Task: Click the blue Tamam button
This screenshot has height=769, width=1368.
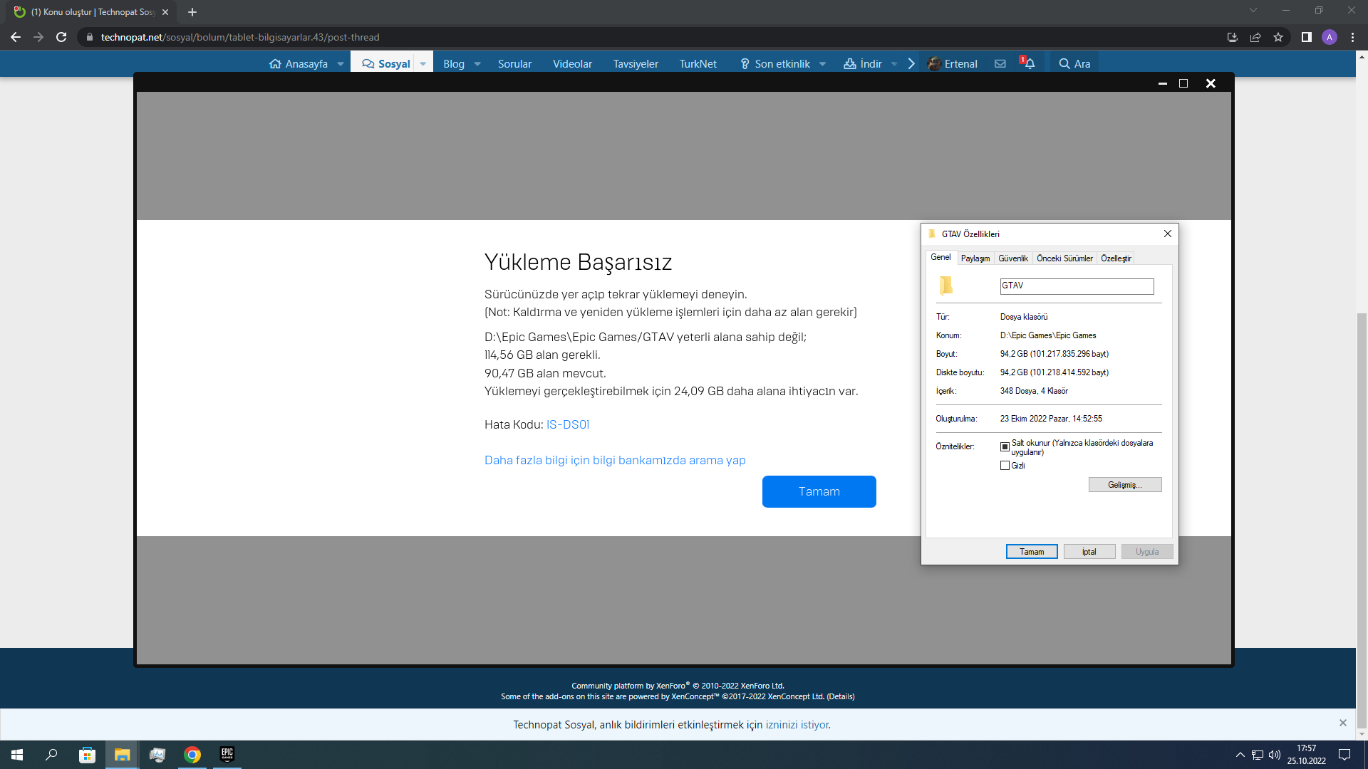Action: point(819,492)
